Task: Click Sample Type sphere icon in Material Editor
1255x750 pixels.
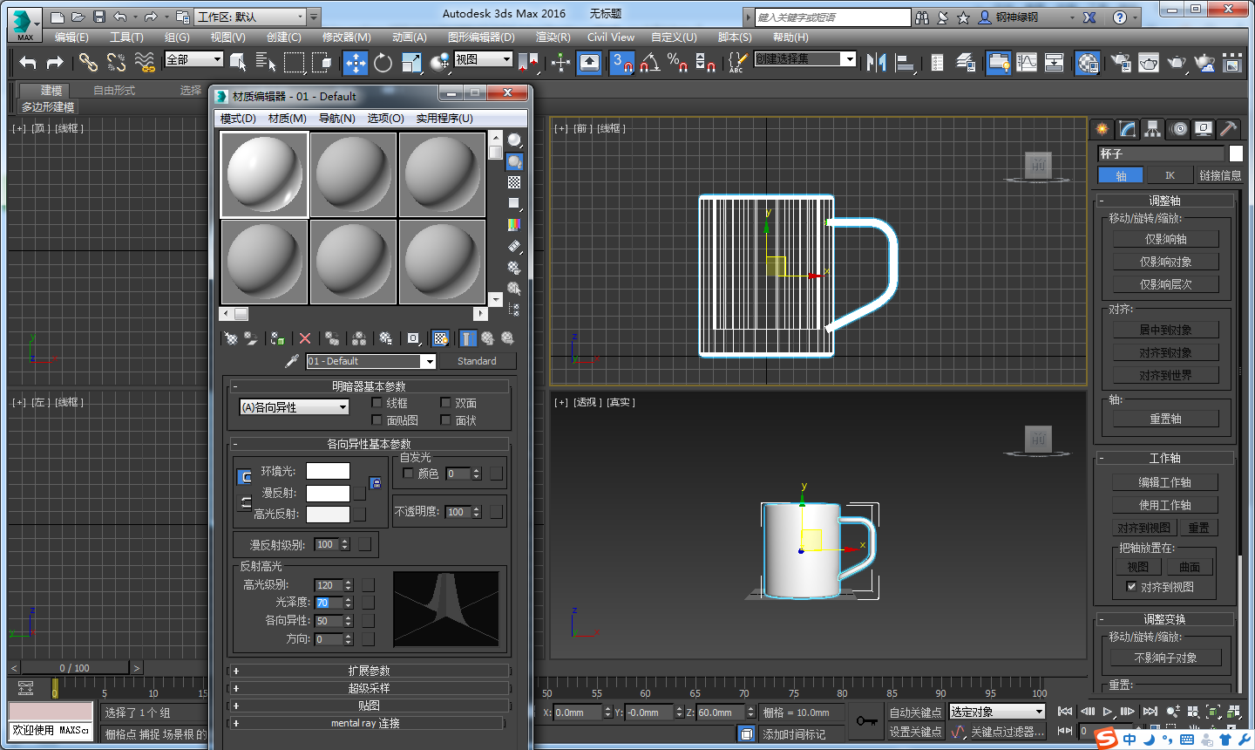Action: pos(514,140)
